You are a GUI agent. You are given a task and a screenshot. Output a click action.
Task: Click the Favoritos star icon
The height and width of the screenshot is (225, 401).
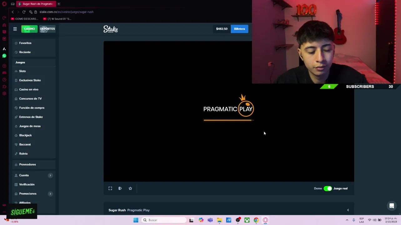point(16,43)
